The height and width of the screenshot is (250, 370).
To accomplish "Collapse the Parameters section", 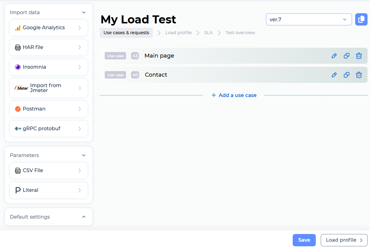I will (83, 155).
